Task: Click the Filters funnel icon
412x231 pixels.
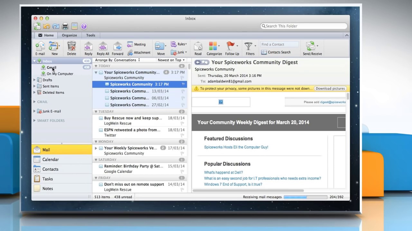Action: [x=248, y=46]
